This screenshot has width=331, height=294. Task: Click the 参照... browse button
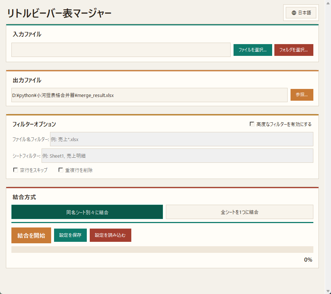pyautogui.click(x=302, y=95)
